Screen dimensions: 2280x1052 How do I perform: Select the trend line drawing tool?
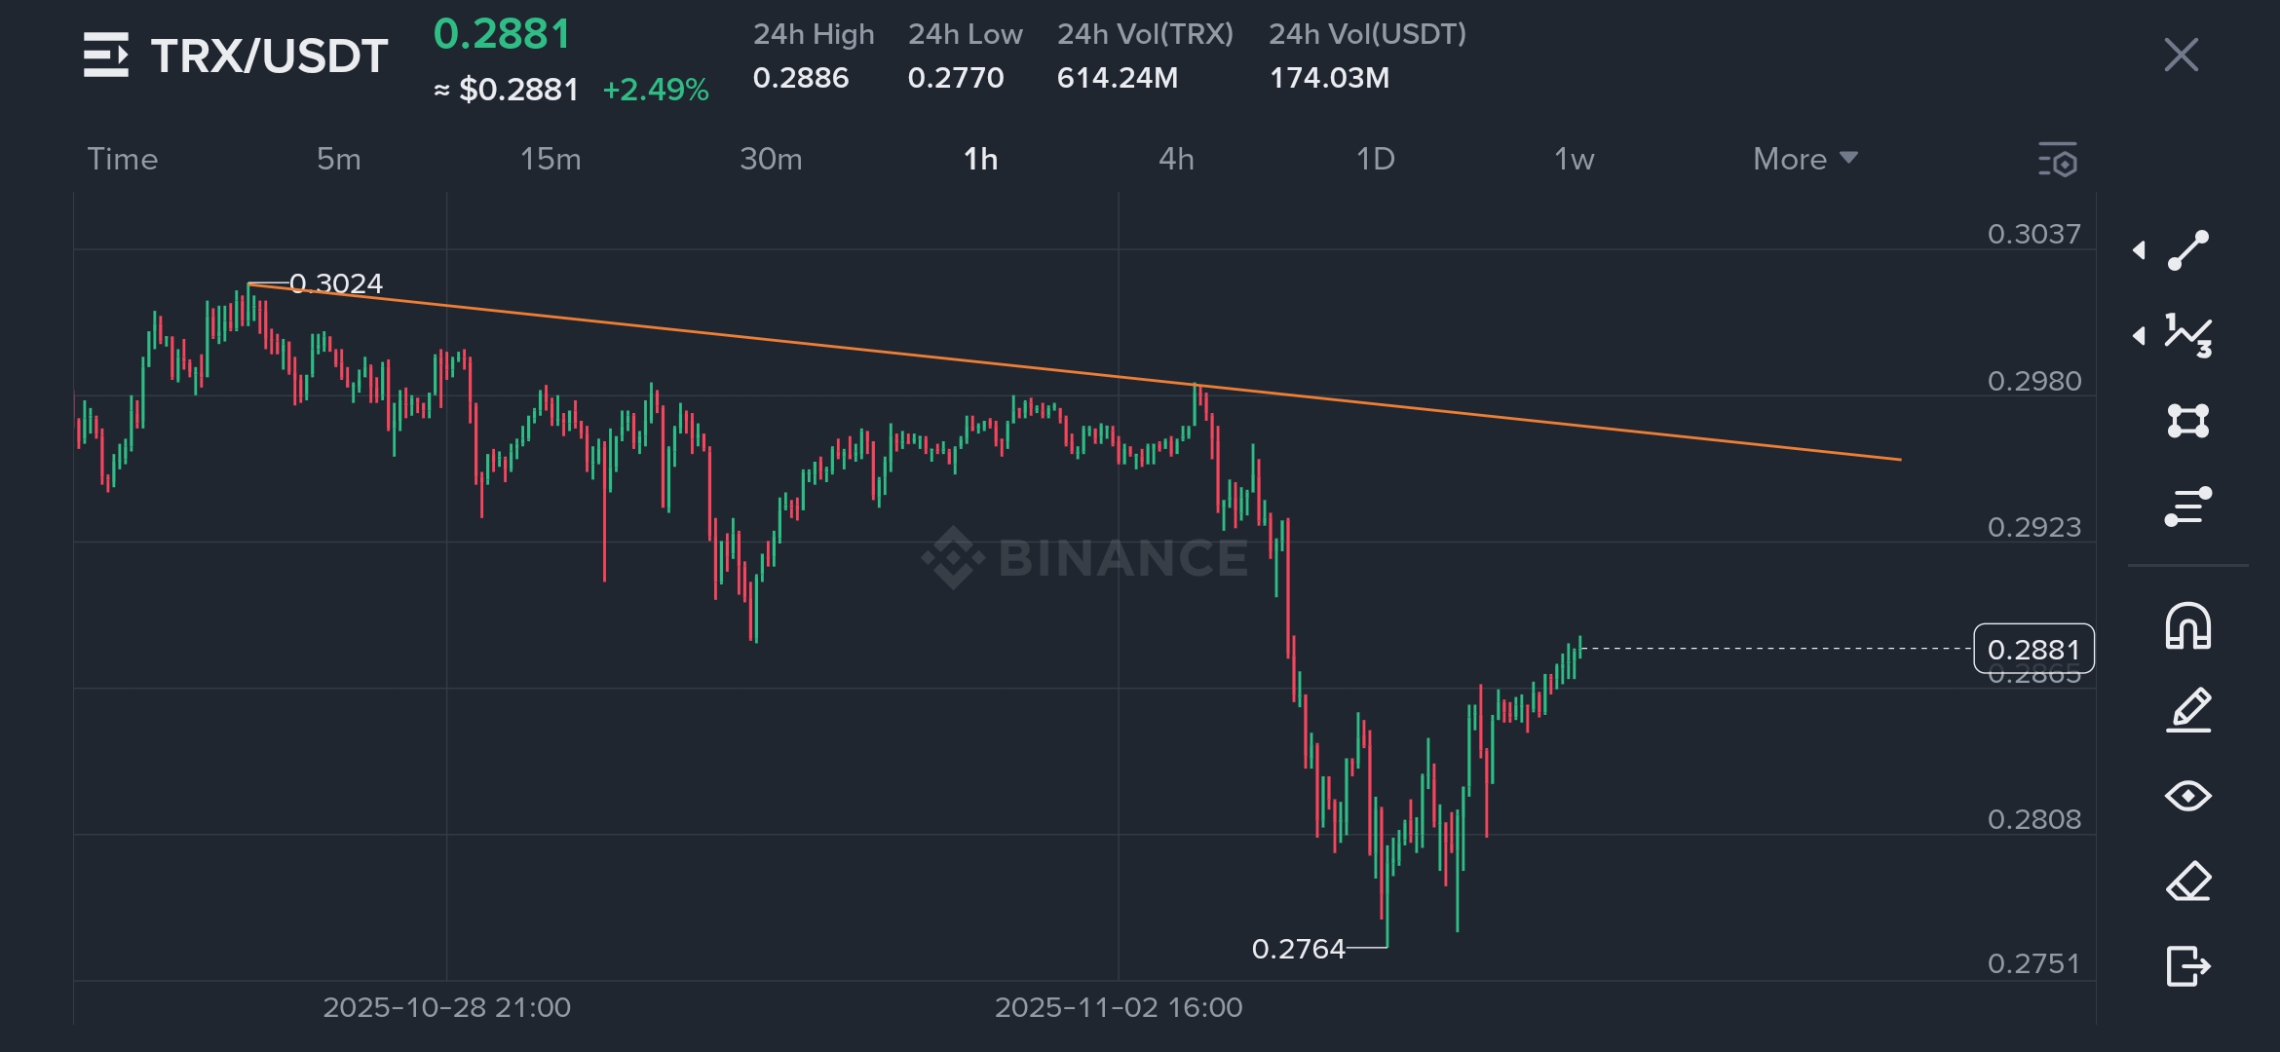click(2187, 250)
